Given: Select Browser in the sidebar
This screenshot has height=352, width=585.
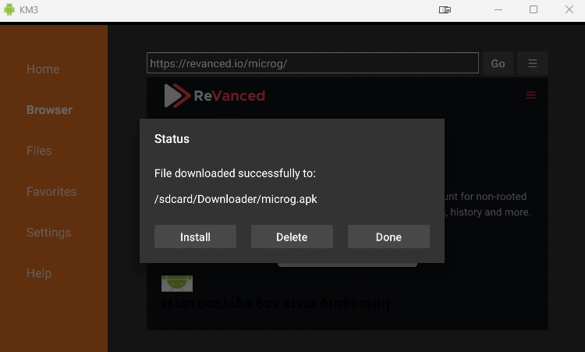Looking at the screenshot, I should click(x=49, y=110).
